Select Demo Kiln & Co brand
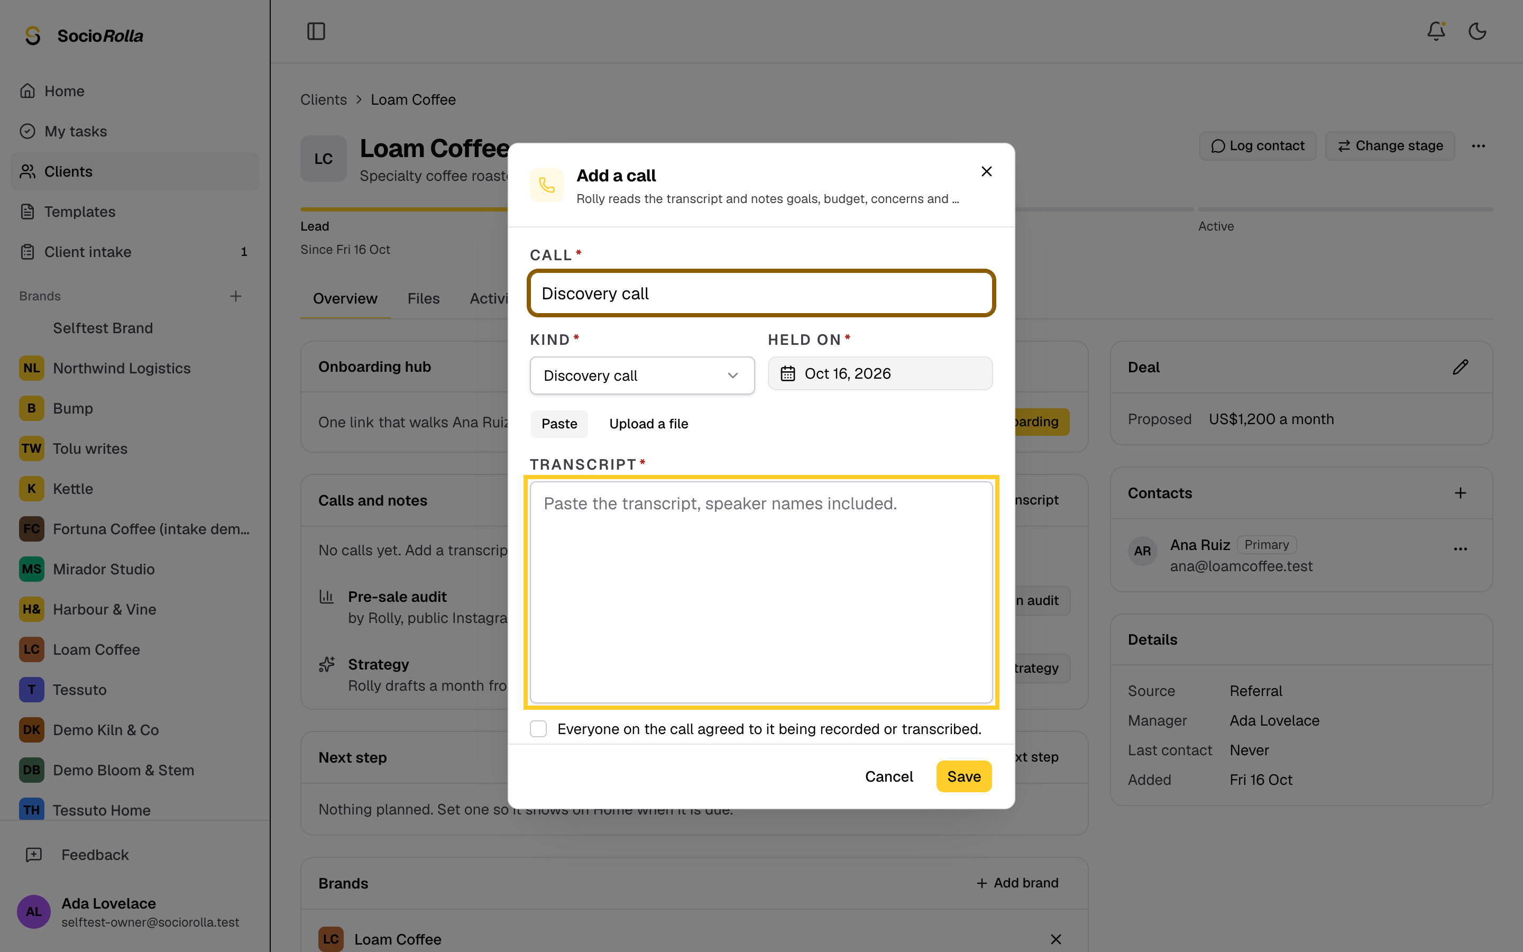The width and height of the screenshot is (1523, 952). pos(135,730)
